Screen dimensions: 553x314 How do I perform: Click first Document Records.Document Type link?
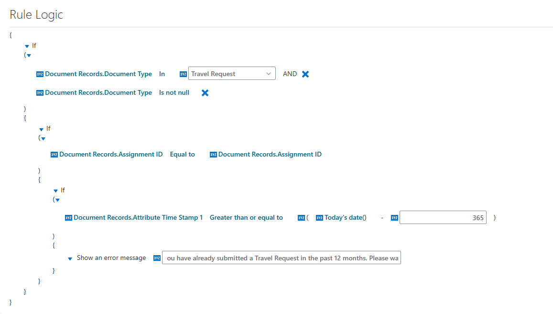point(98,74)
